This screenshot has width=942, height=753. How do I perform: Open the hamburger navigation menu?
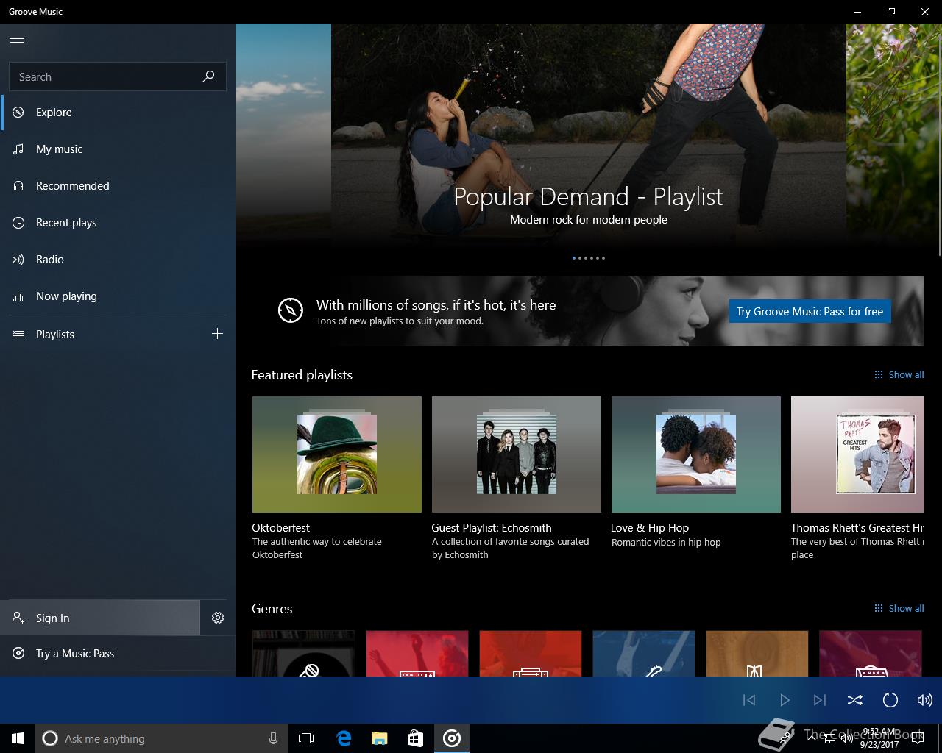pyautogui.click(x=17, y=42)
